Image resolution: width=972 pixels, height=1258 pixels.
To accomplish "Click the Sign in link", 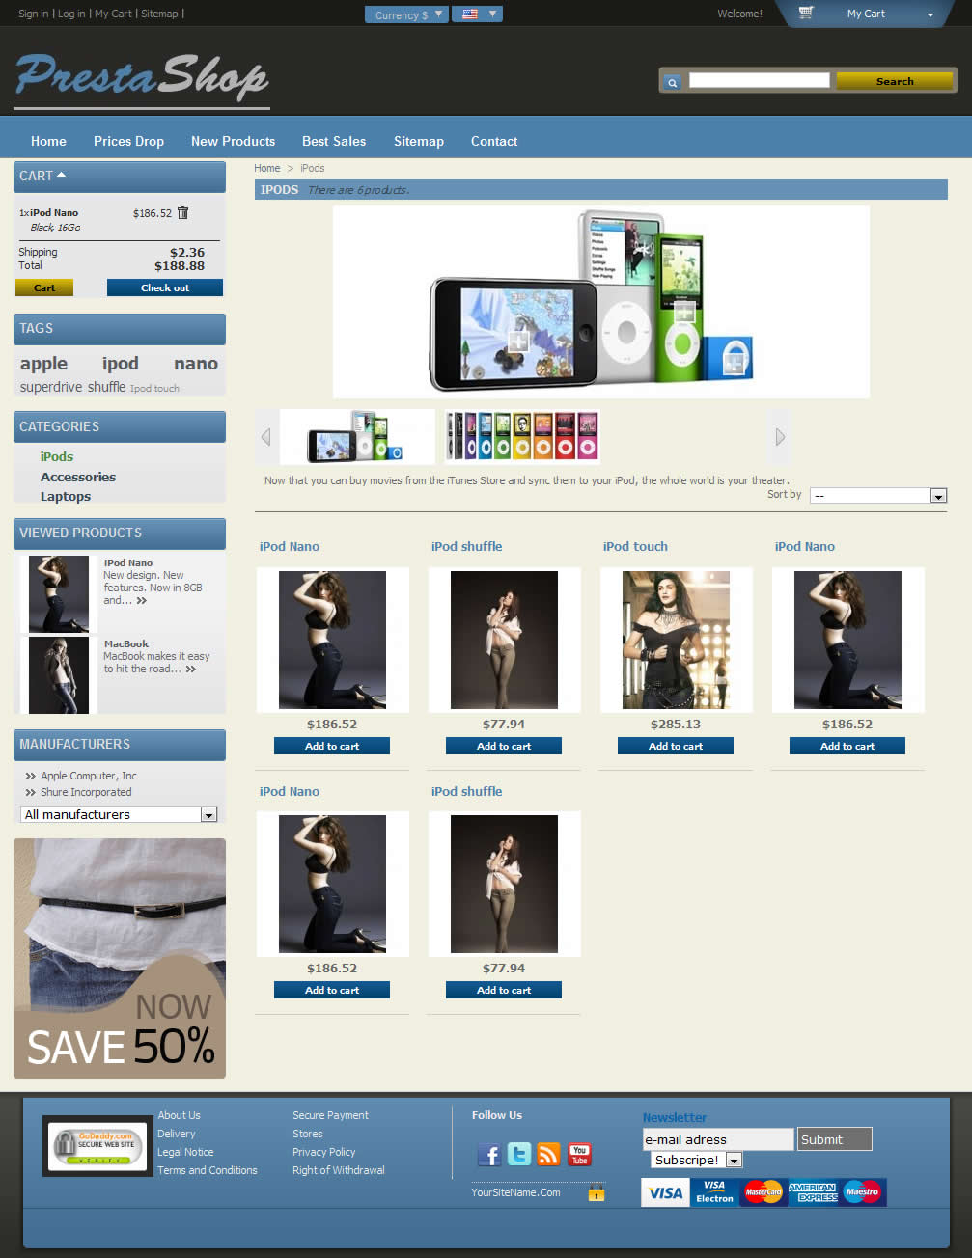I will 33,14.
